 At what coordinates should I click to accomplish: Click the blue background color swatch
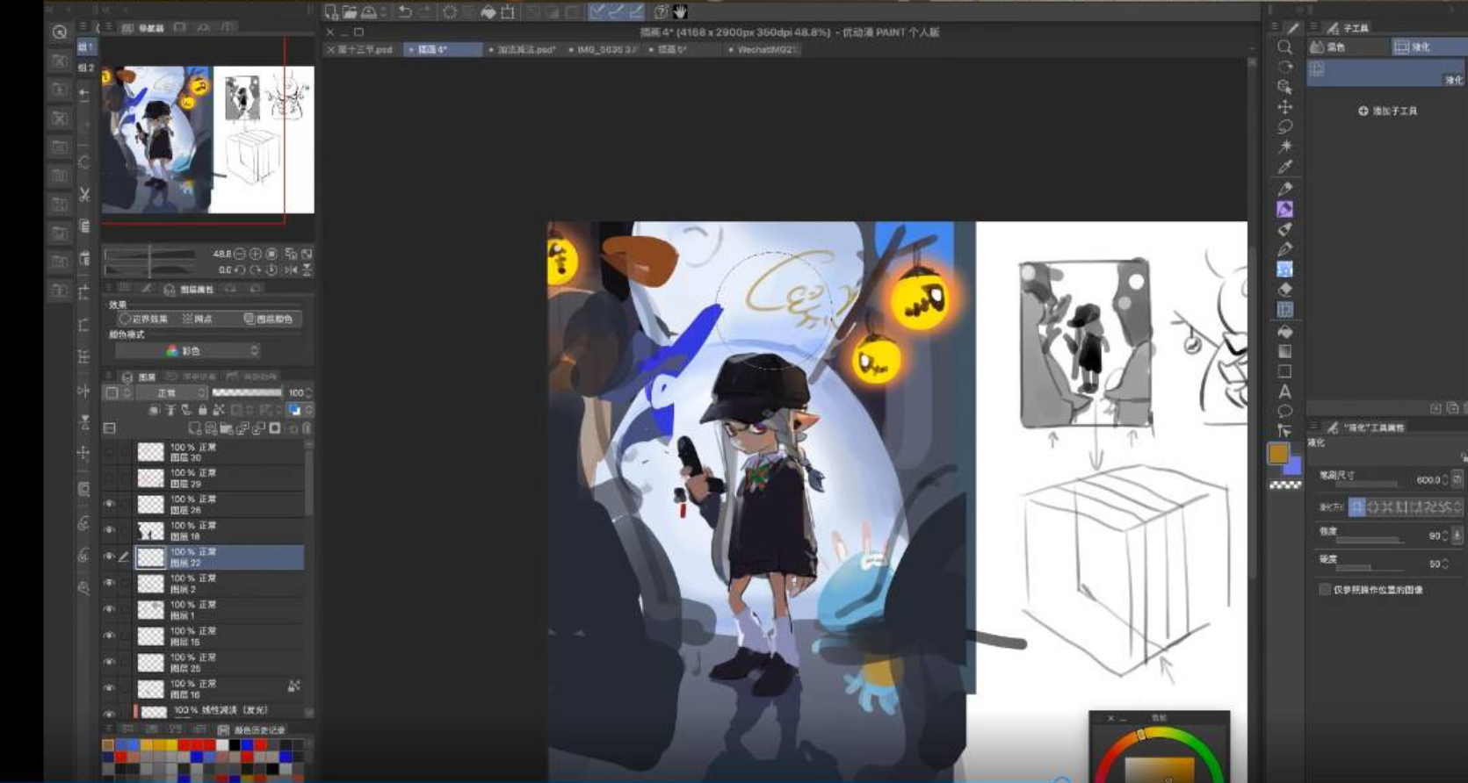pos(1293,466)
